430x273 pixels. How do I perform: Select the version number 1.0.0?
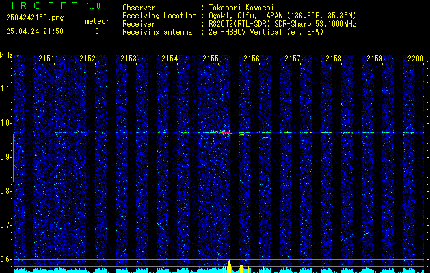click(93, 6)
